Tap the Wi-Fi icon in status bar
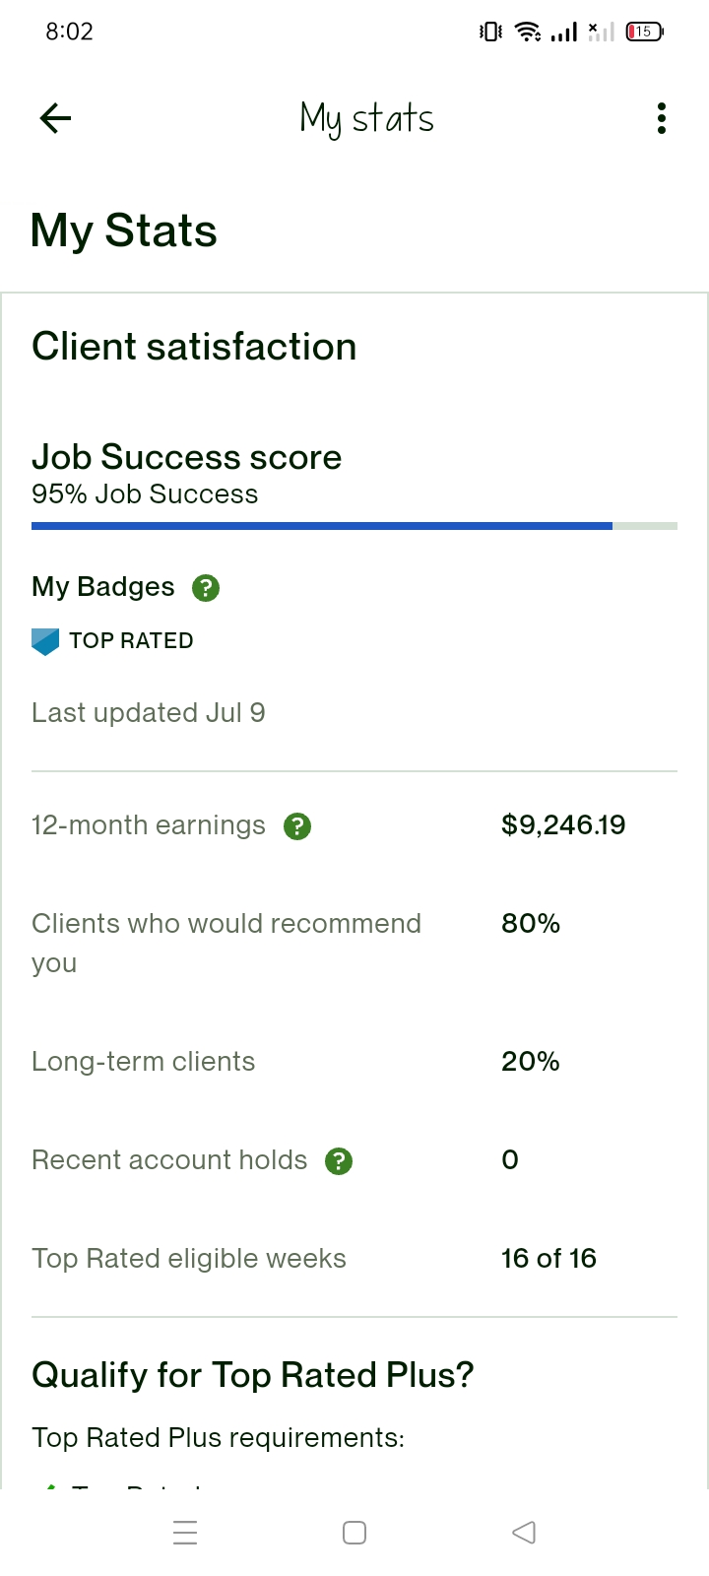709x1576 pixels. pyautogui.click(x=529, y=32)
